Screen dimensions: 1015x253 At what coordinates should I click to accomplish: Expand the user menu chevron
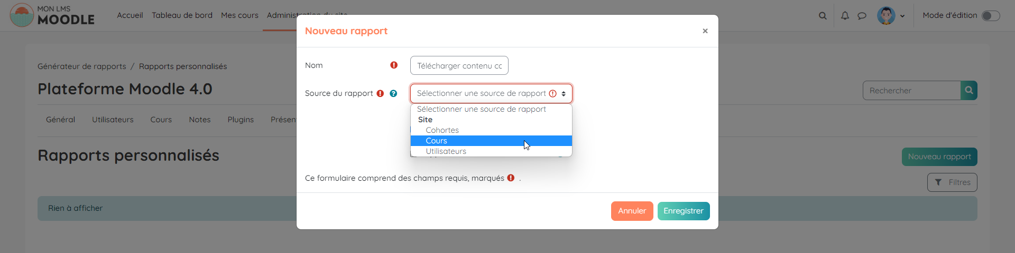click(902, 16)
